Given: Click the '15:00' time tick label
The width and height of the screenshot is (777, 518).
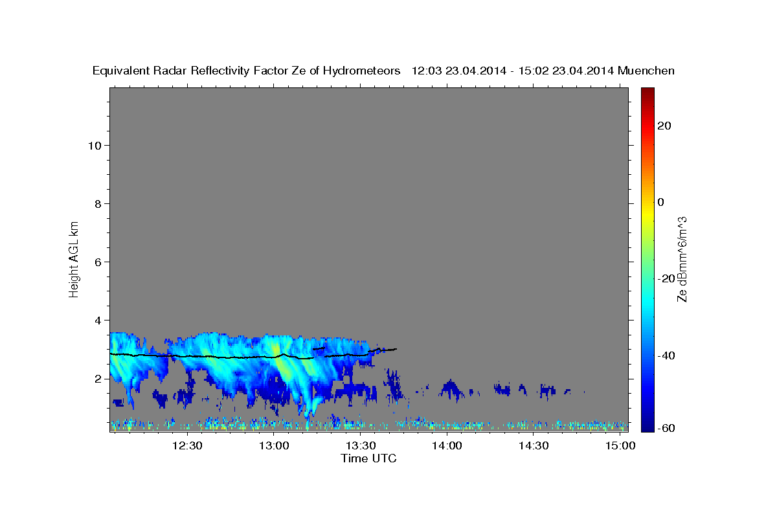Looking at the screenshot, I should (x=620, y=445).
